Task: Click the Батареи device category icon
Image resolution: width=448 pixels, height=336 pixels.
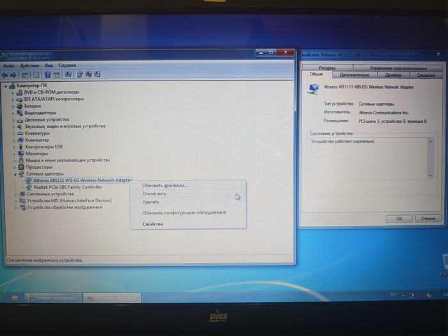Action: pos(20,106)
